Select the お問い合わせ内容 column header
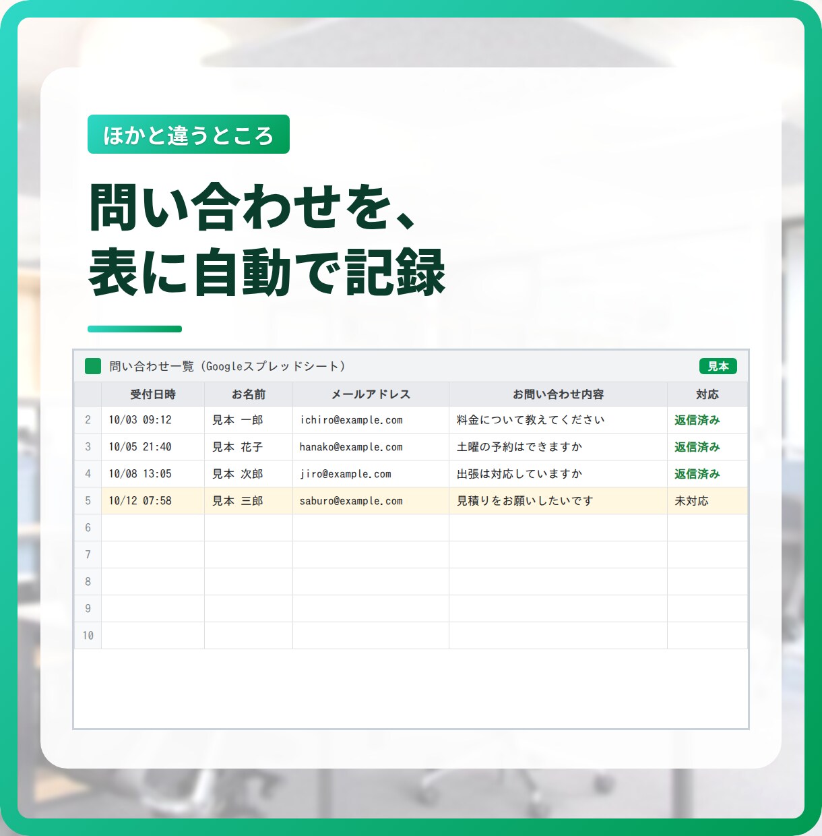The width and height of the screenshot is (822, 836). [x=559, y=394]
